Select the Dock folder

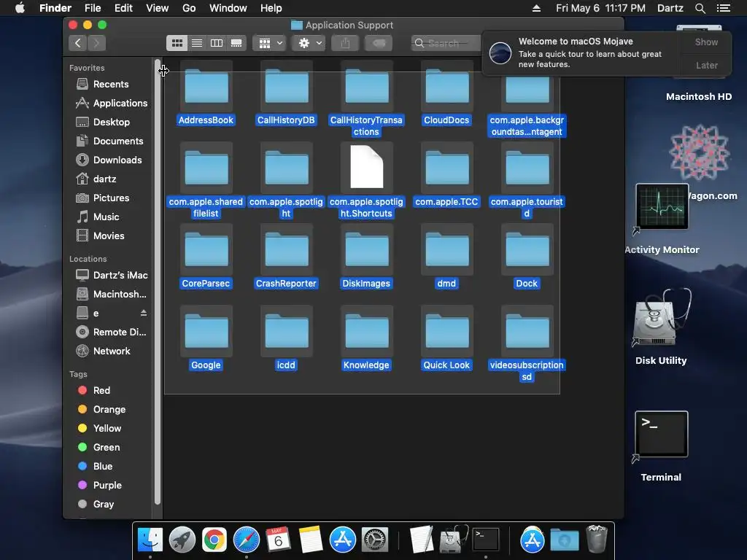(527, 249)
